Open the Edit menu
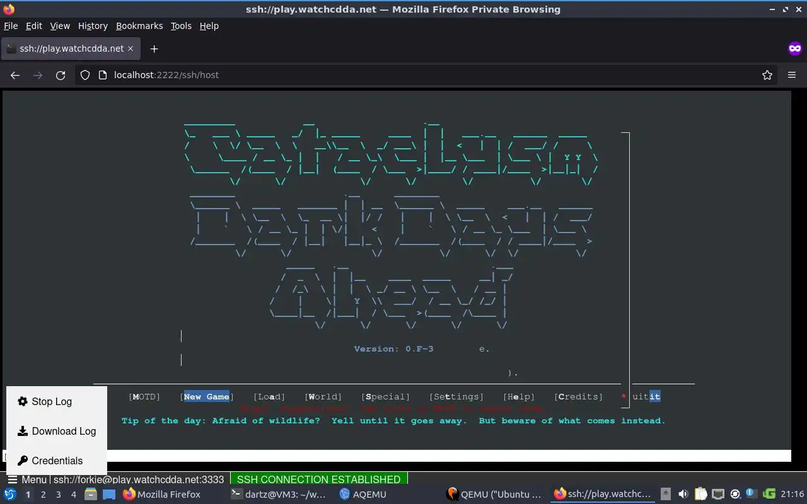 pos(34,26)
